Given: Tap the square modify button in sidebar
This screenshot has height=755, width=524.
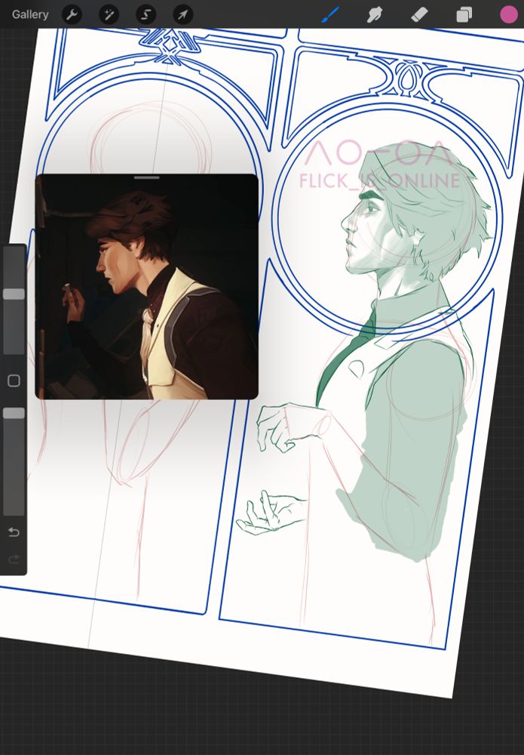Looking at the screenshot, I should [x=14, y=381].
